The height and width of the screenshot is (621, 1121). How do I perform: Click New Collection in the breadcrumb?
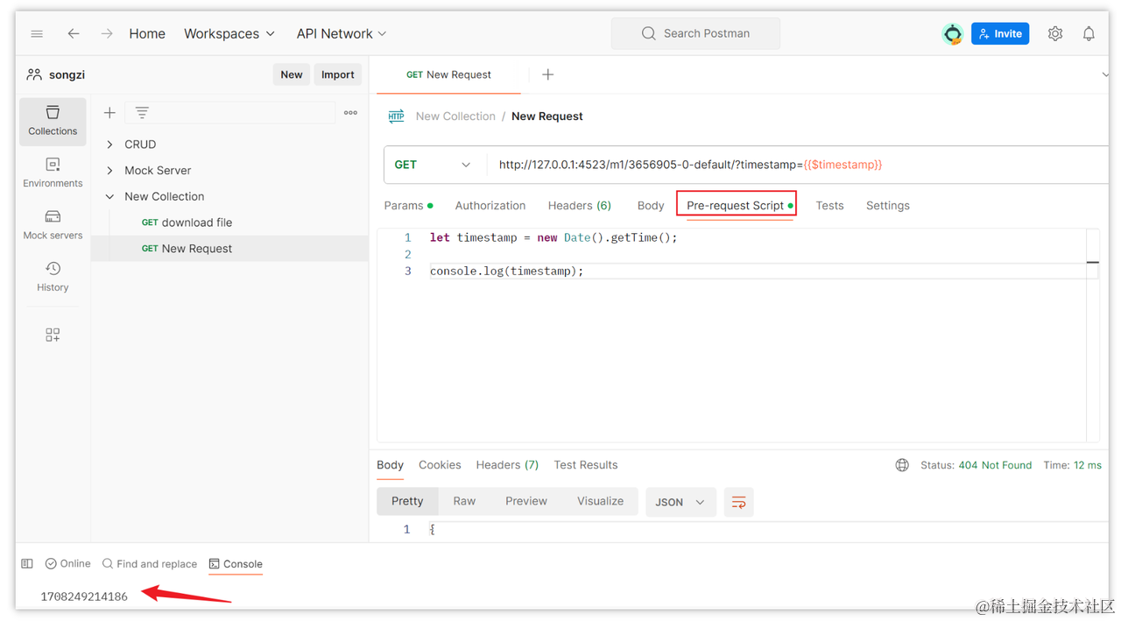[x=455, y=116]
